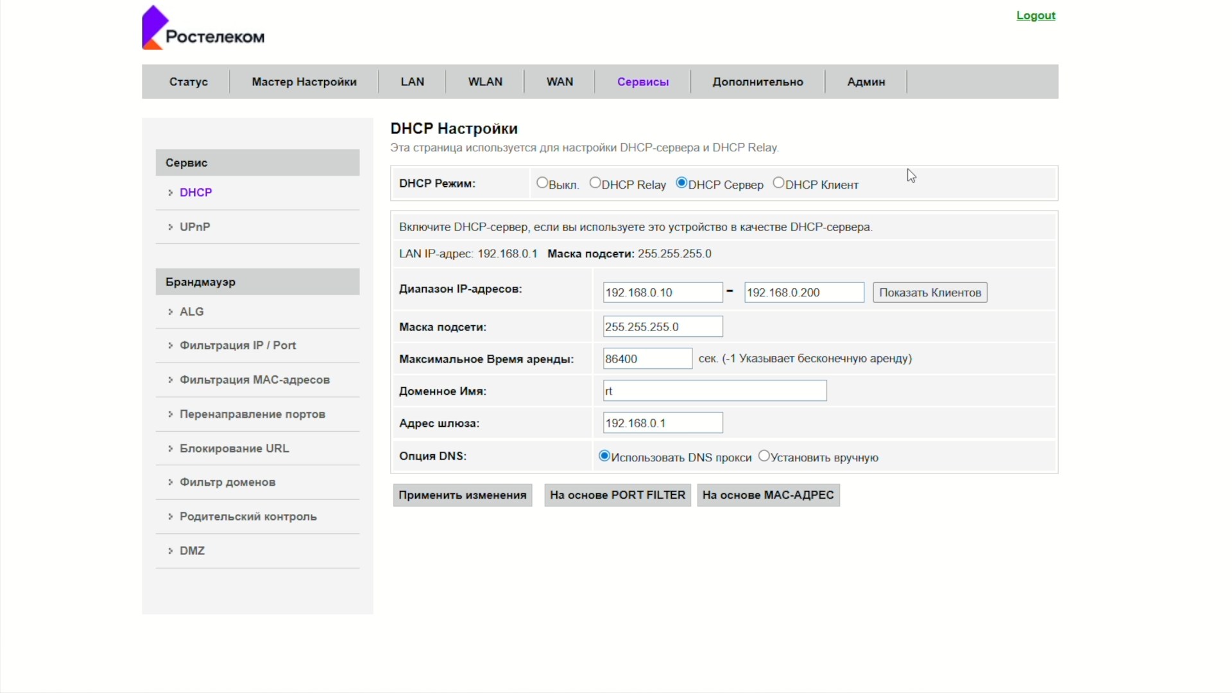
Task: Open Перенаправление портов sidebar entry
Action: pyautogui.click(x=252, y=414)
